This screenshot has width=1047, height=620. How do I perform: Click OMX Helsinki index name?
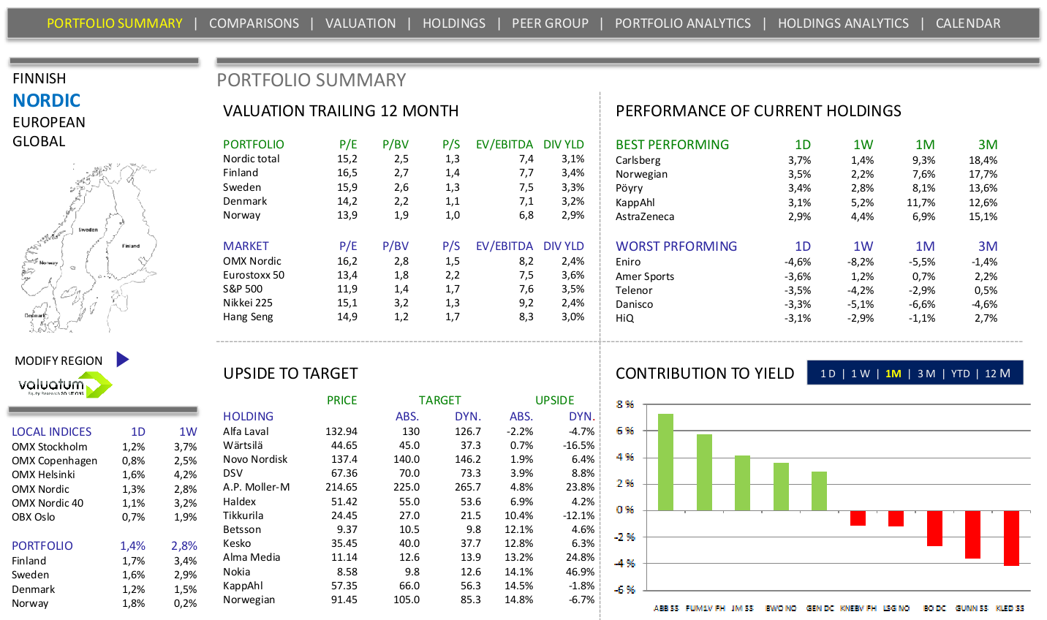(43, 475)
